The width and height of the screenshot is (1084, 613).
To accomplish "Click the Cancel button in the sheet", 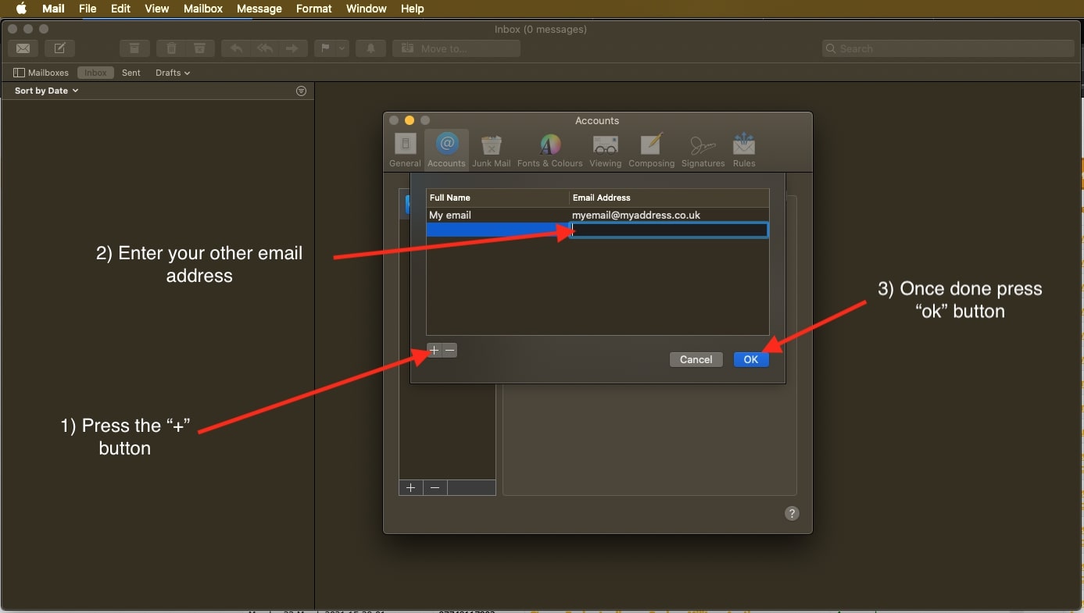I will tap(696, 360).
